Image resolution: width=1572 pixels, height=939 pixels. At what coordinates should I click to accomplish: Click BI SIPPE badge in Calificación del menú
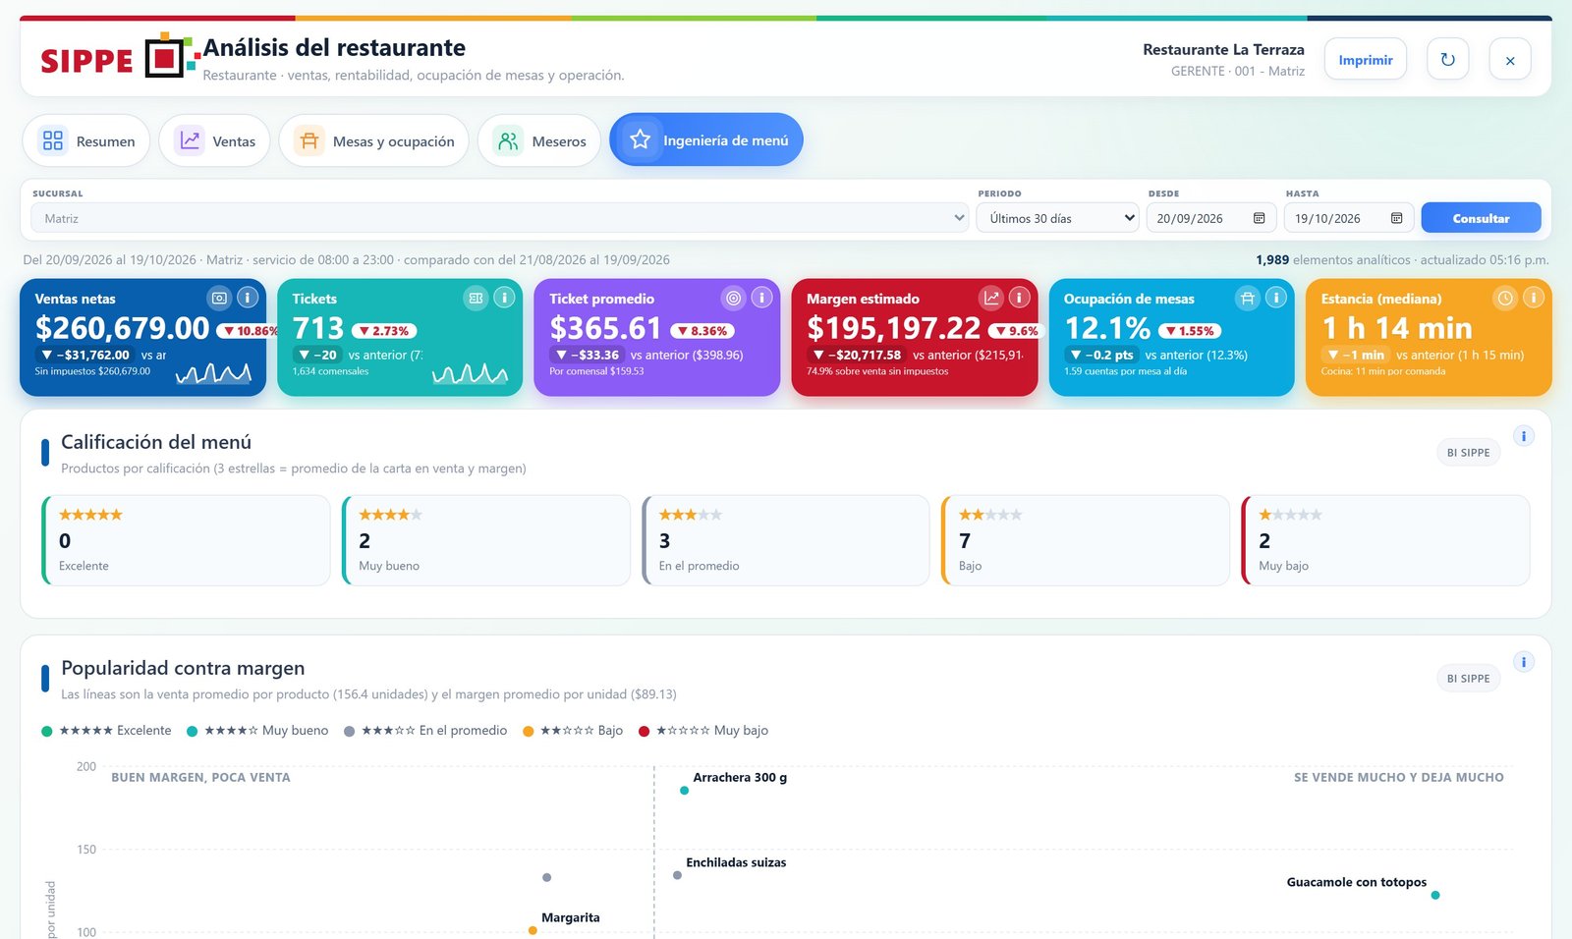pyautogui.click(x=1468, y=453)
